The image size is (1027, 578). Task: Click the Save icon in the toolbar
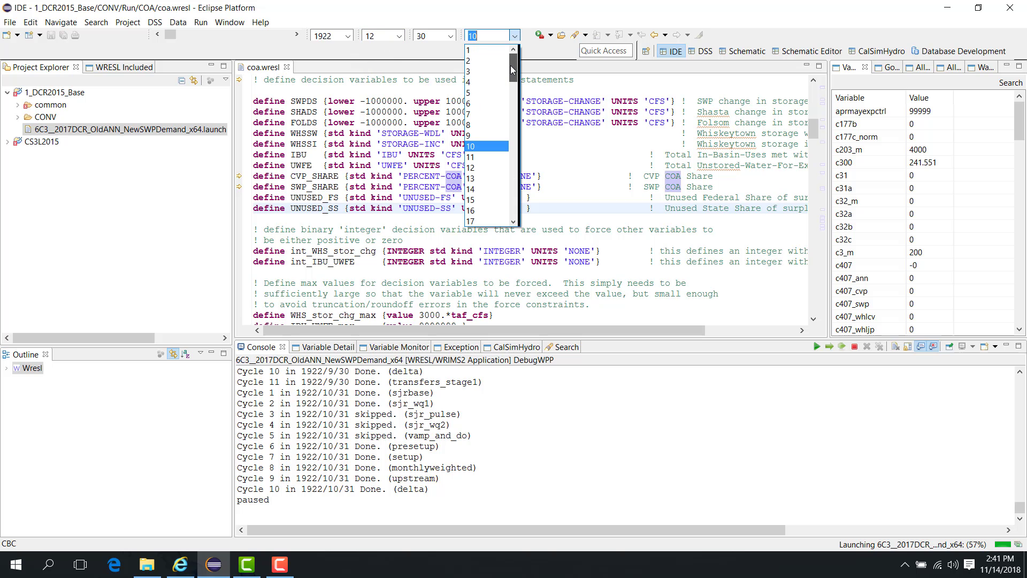pos(51,35)
